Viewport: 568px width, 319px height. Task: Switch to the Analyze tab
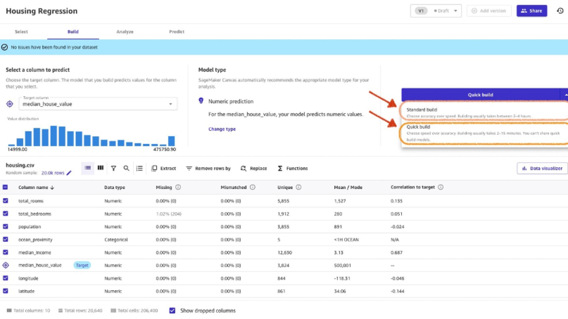coord(125,32)
